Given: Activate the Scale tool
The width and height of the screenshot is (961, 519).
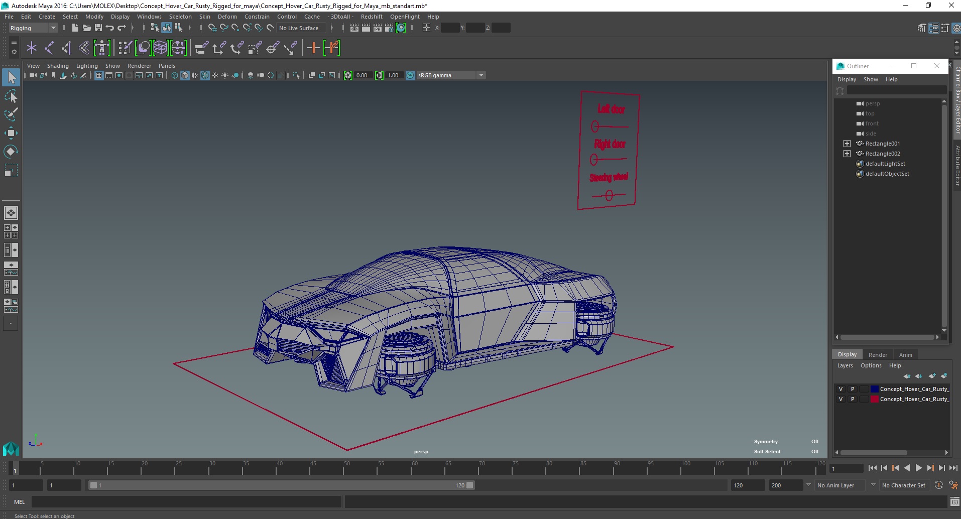Looking at the screenshot, I should 11,170.
